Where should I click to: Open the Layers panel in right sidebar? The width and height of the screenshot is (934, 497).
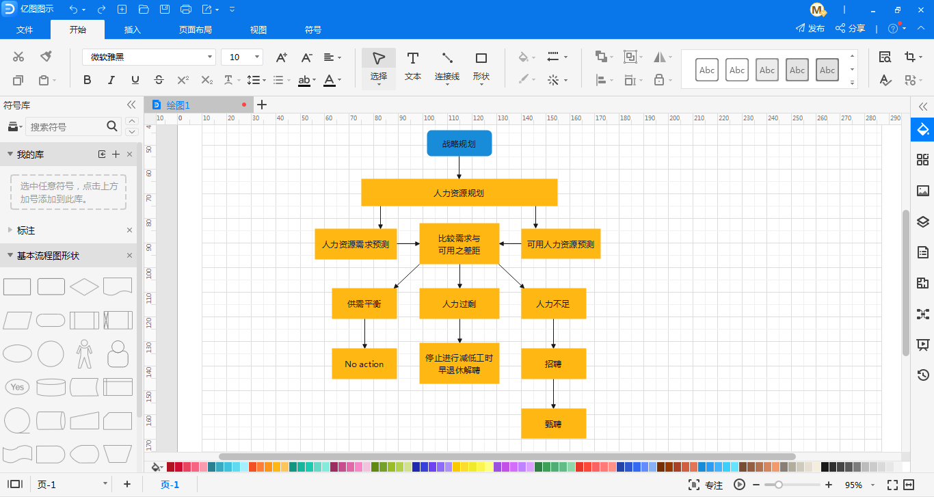[x=922, y=221]
